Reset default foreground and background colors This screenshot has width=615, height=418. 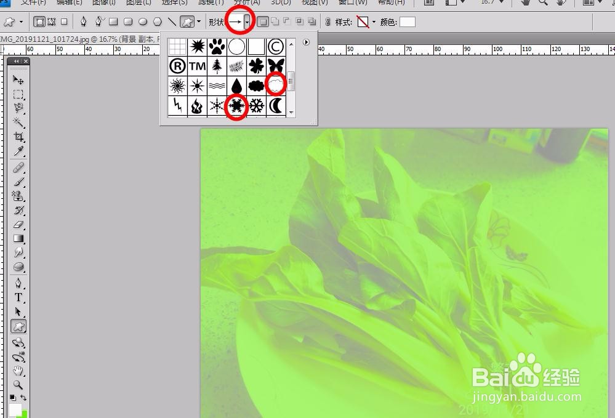click(x=13, y=397)
